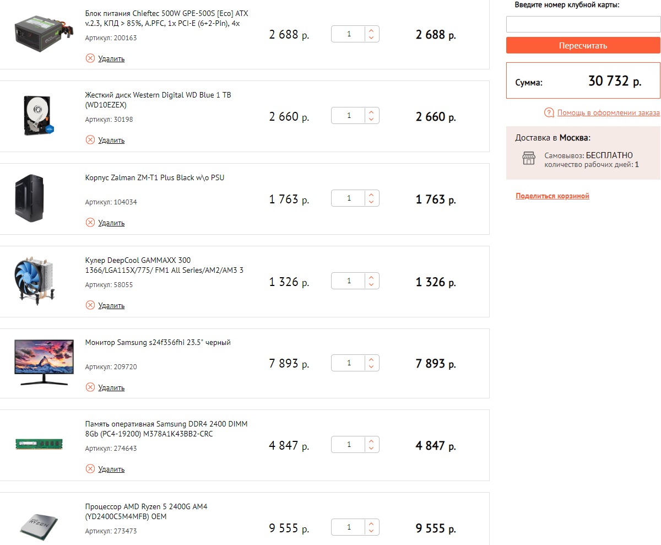The width and height of the screenshot is (661, 545).
Task: Click the store pickup icon in delivery box
Action: point(529,159)
